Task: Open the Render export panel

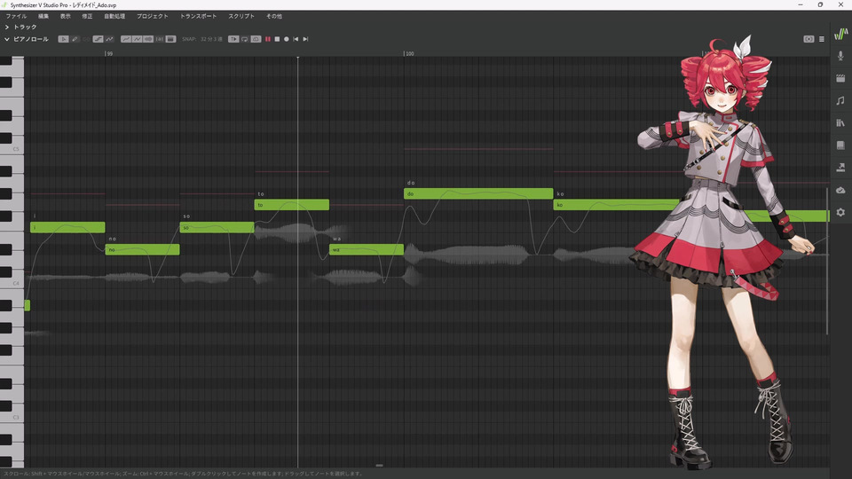Action: coord(840,168)
